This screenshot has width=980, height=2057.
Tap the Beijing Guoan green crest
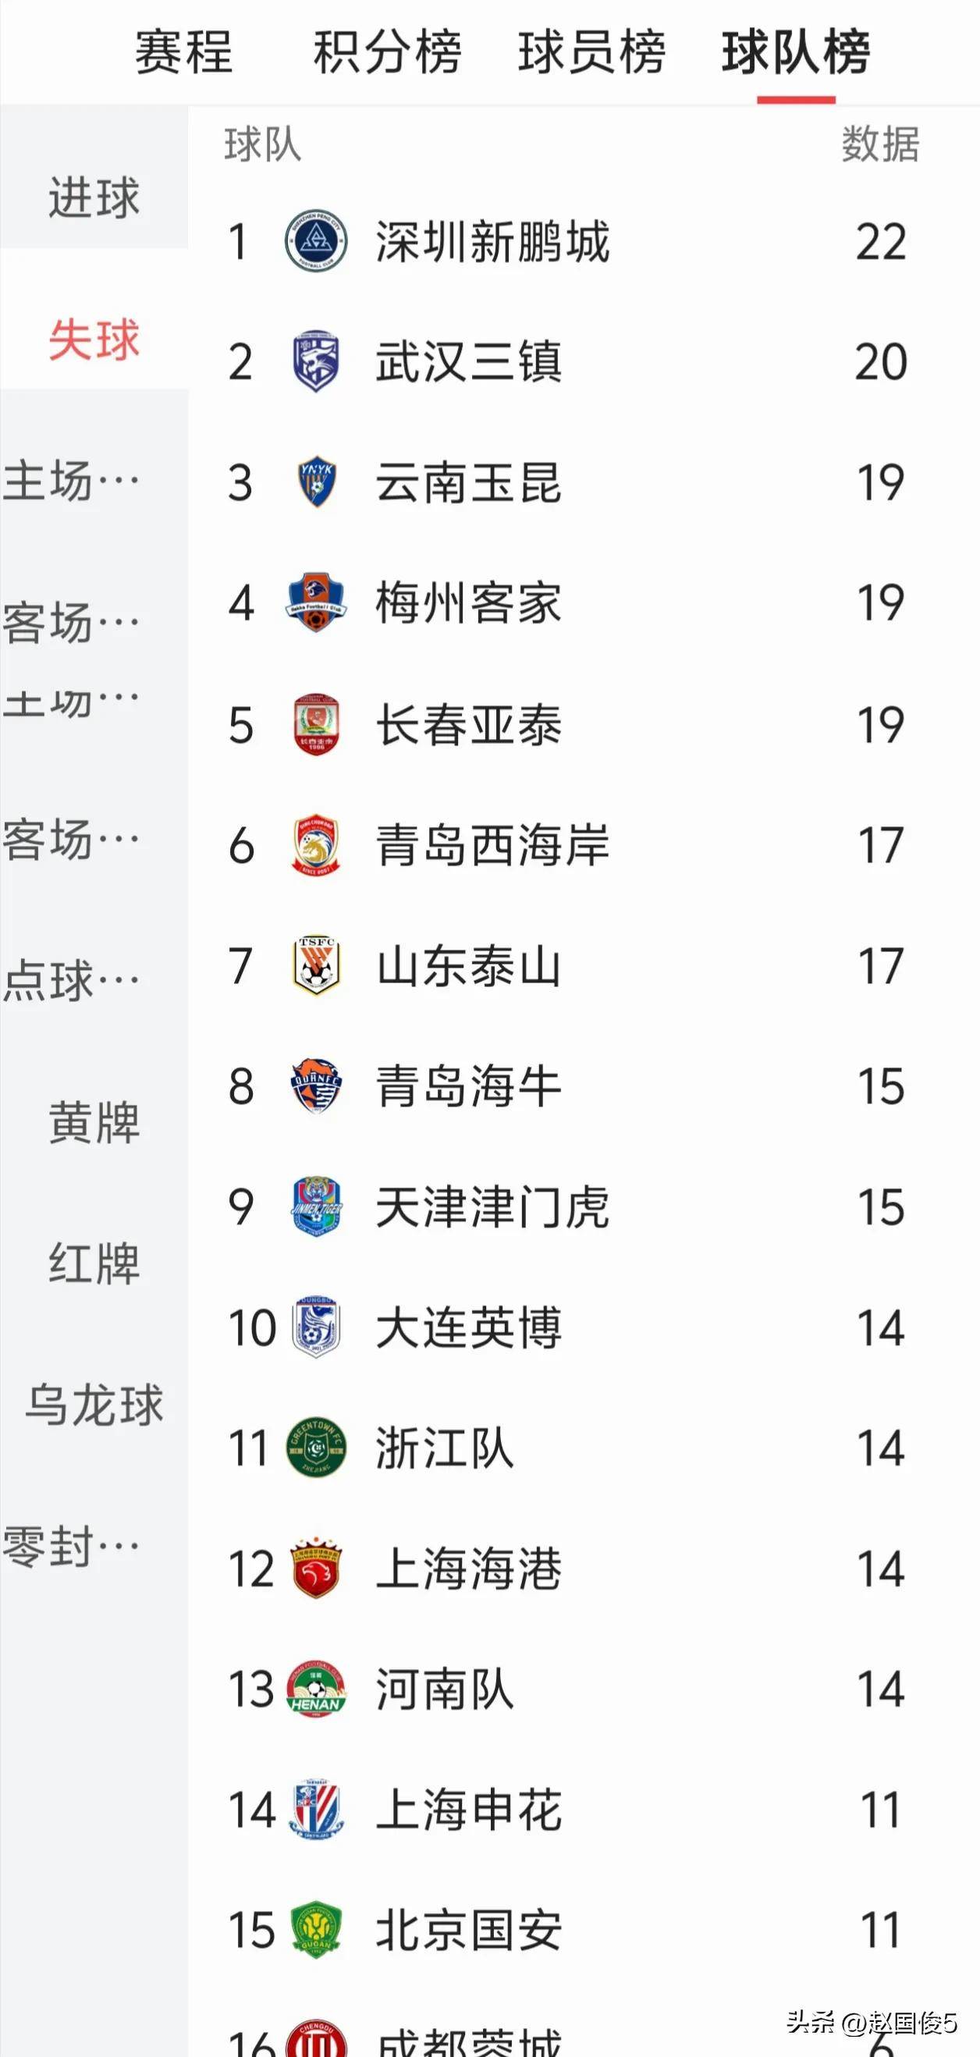tap(316, 1929)
